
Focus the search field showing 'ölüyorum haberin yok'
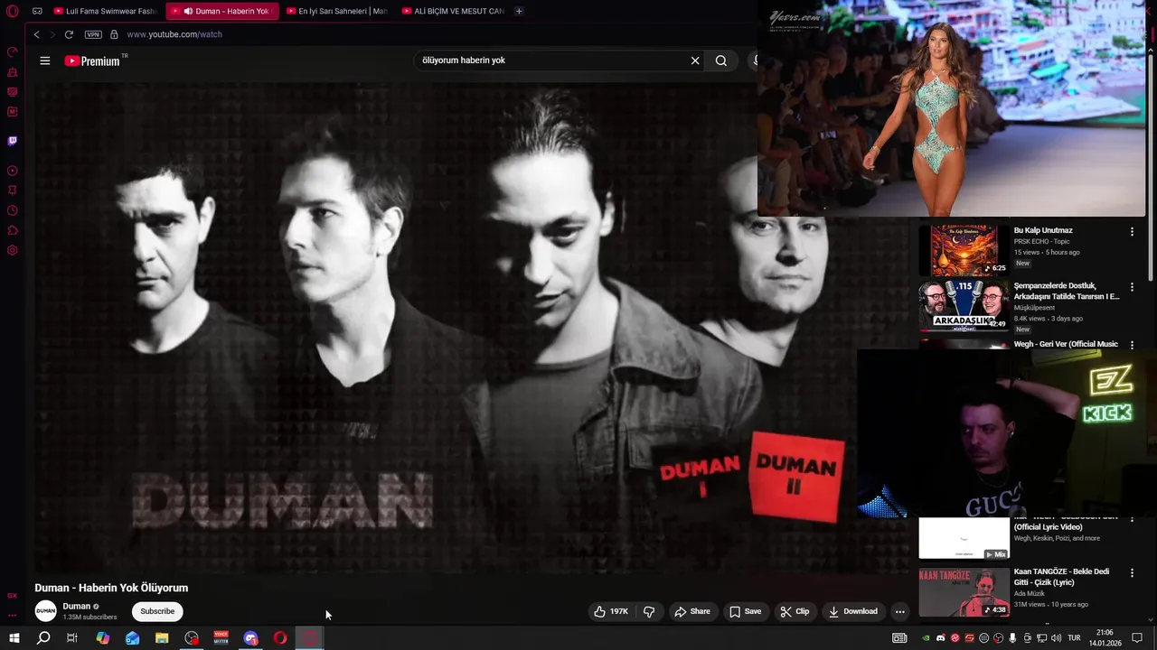pyautogui.click(x=551, y=60)
